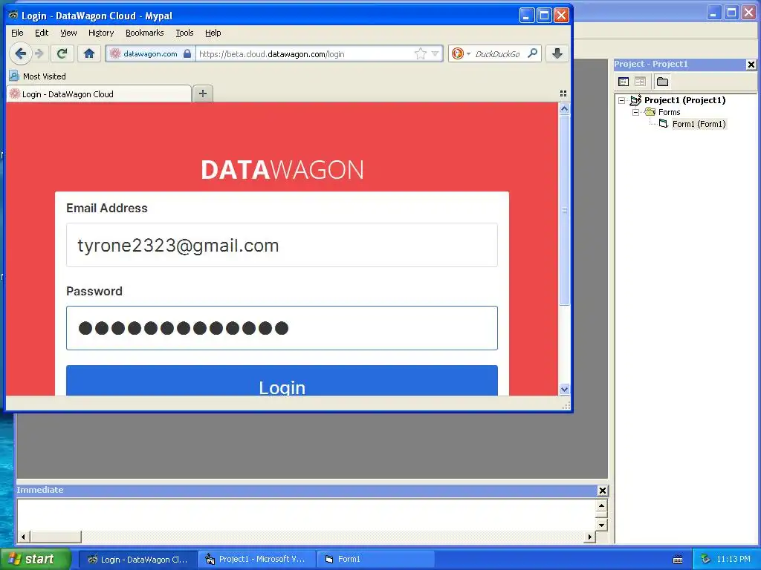761x570 pixels.
Task: Collapse the Project1 (Project1) tree node
Action: click(622, 100)
